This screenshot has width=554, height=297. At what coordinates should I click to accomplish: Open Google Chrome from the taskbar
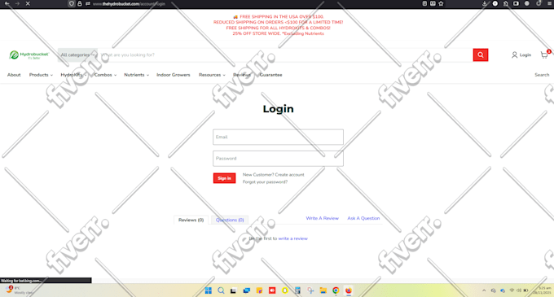(336, 290)
